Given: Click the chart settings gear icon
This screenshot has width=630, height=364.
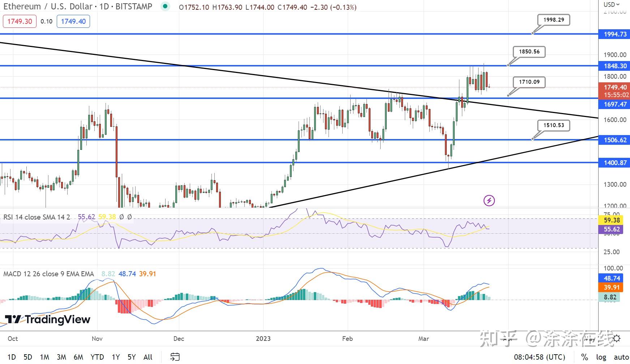Looking at the screenshot, I should pos(617,338).
